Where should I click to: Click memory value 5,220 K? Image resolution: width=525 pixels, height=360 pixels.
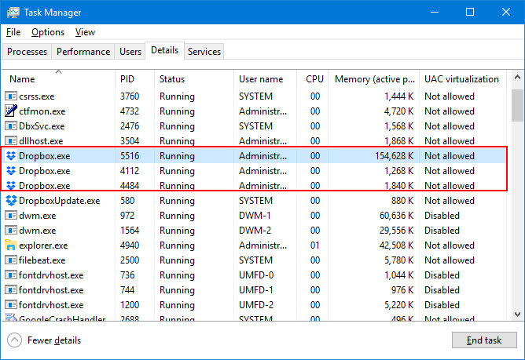pos(398,305)
